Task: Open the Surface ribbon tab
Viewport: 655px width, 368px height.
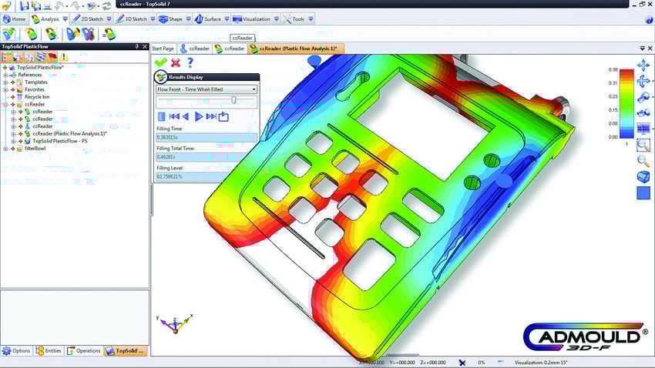Action: click(212, 19)
